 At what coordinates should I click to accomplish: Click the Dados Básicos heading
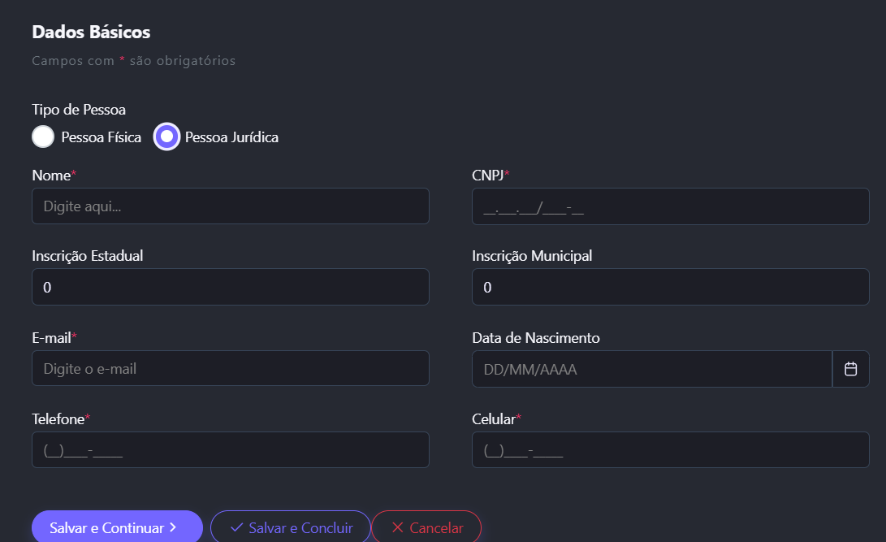click(x=91, y=33)
